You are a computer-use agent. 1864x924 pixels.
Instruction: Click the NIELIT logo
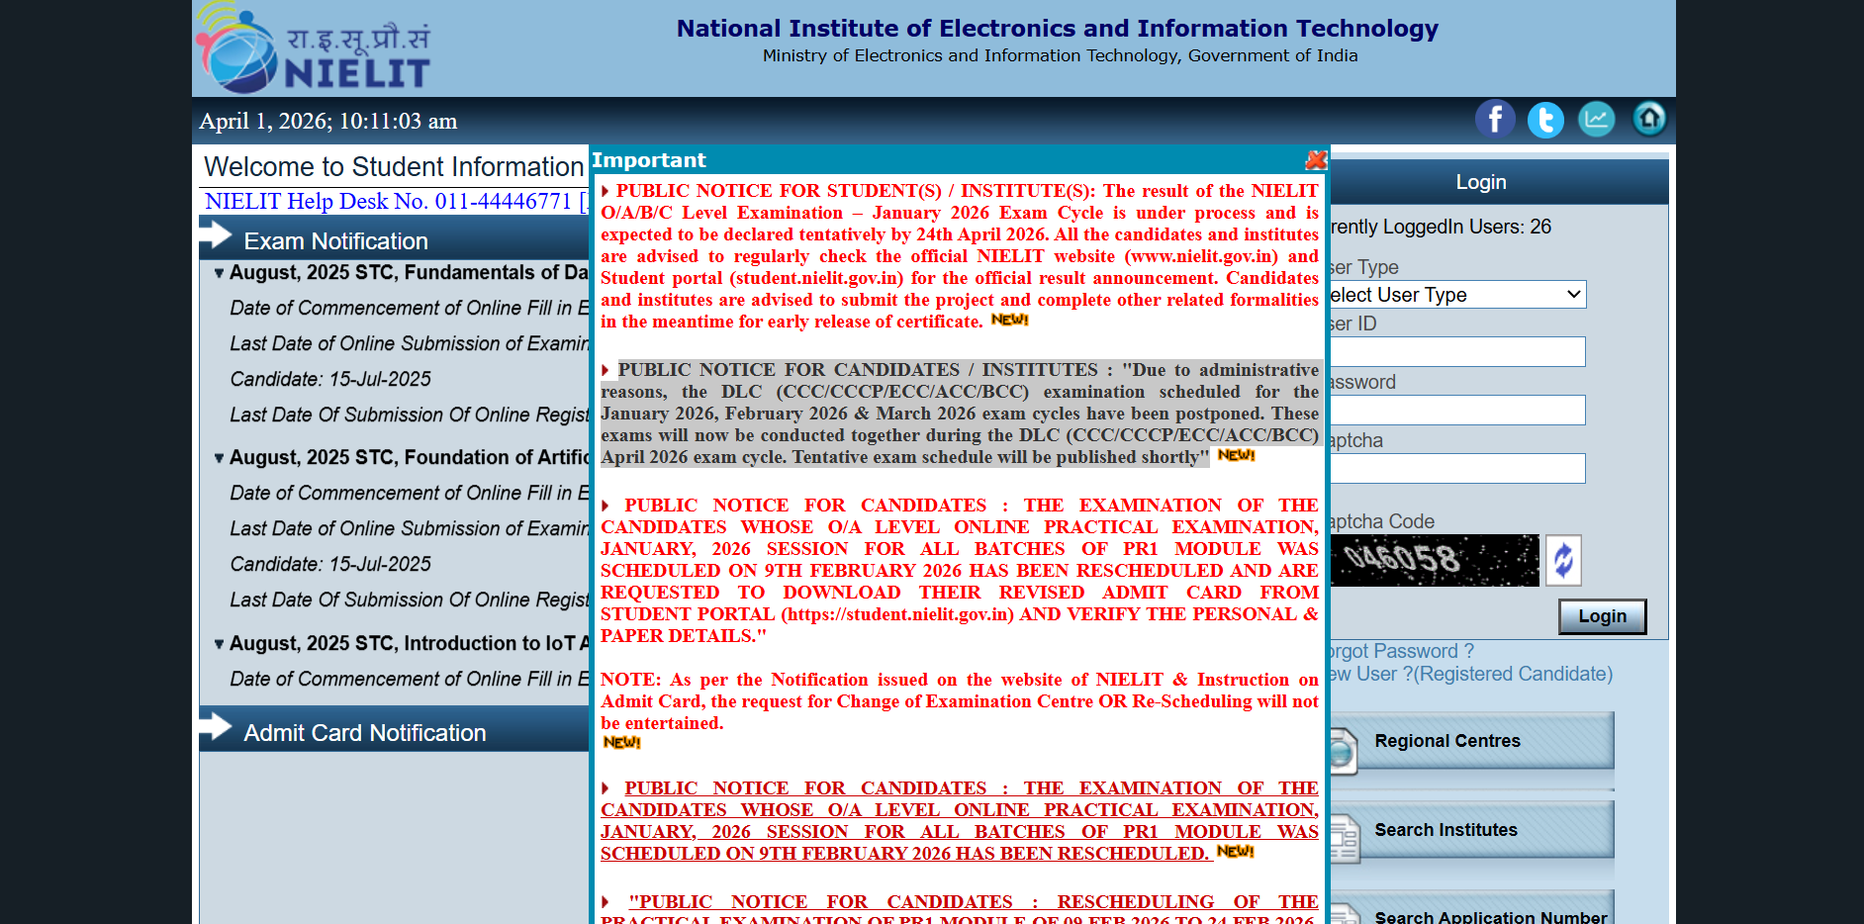pyautogui.click(x=314, y=51)
